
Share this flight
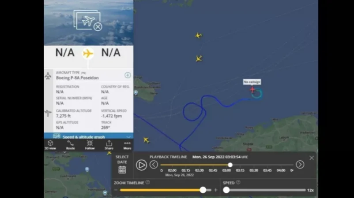pos(109,145)
